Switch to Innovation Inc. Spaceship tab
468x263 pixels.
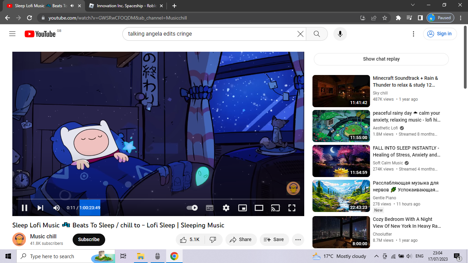pos(125,6)
